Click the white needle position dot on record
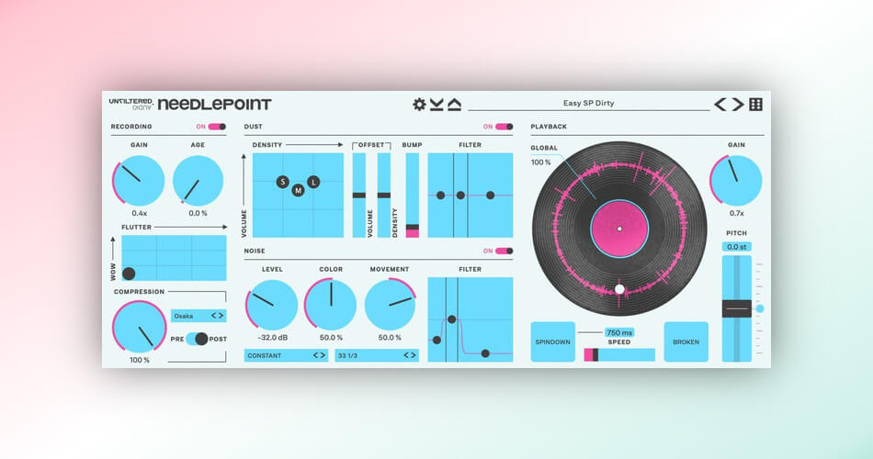Image resolution: width=873 pixels, height=459 pixels. click(619, 289)
